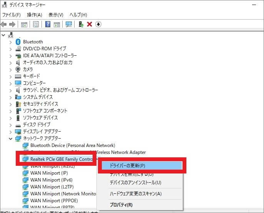Expand the カメラ category
This screenshot has width=264, height=213.
click(x=10, y=70)
